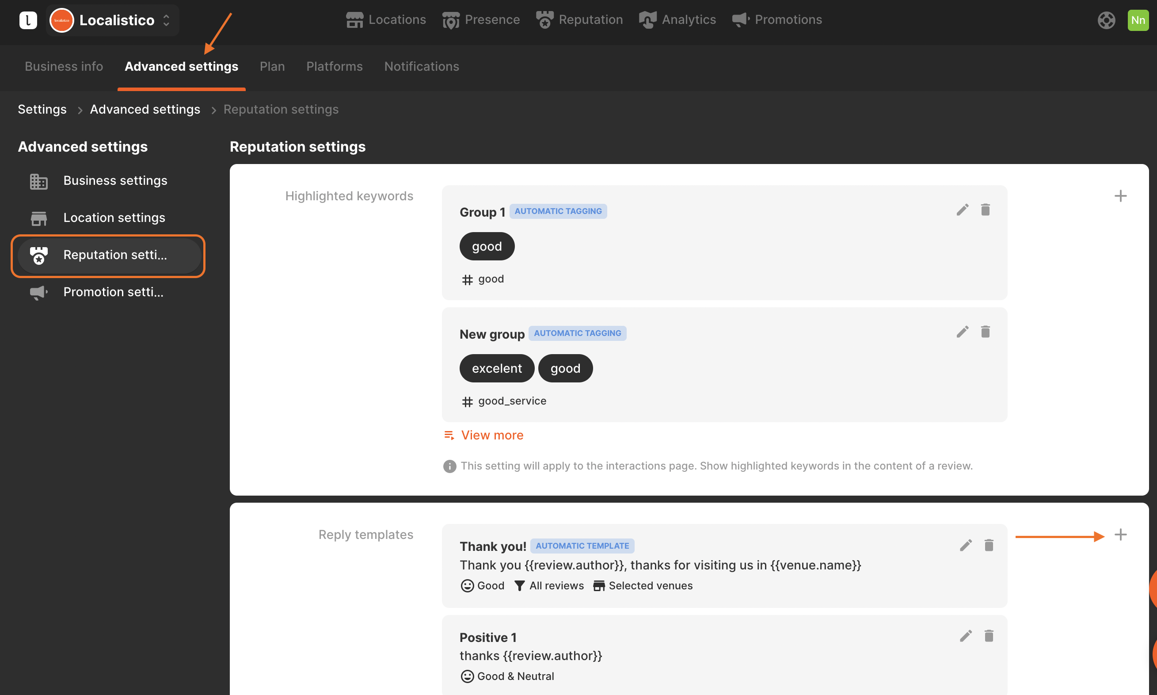Click the Localistico logo square icon
The image size is (1157, 695).
28,20
